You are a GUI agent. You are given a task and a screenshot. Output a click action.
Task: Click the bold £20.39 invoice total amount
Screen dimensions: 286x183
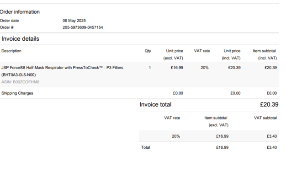coord(269,105)
